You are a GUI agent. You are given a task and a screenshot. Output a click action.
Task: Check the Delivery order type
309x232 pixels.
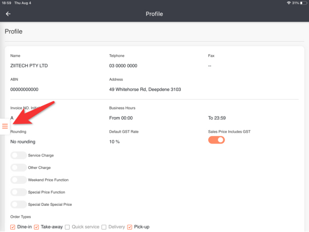tap(104, 227)
